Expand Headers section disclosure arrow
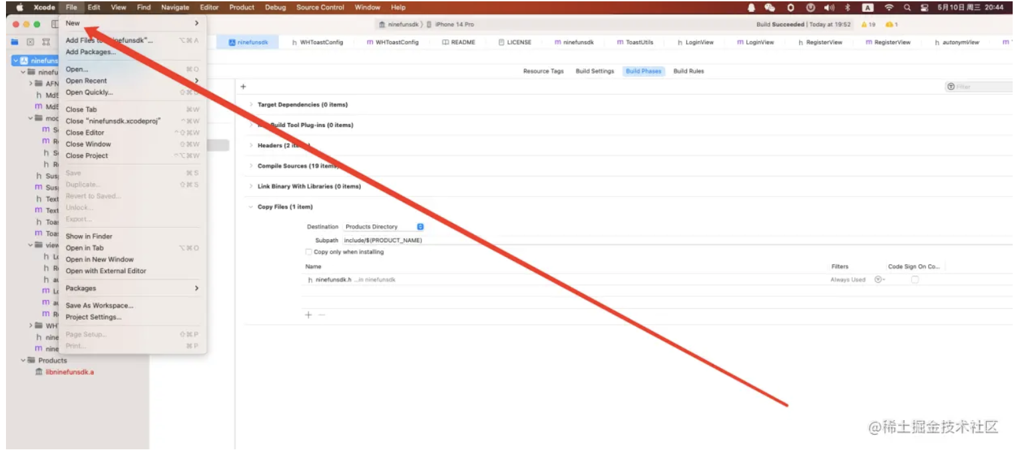 coord(251,145)
